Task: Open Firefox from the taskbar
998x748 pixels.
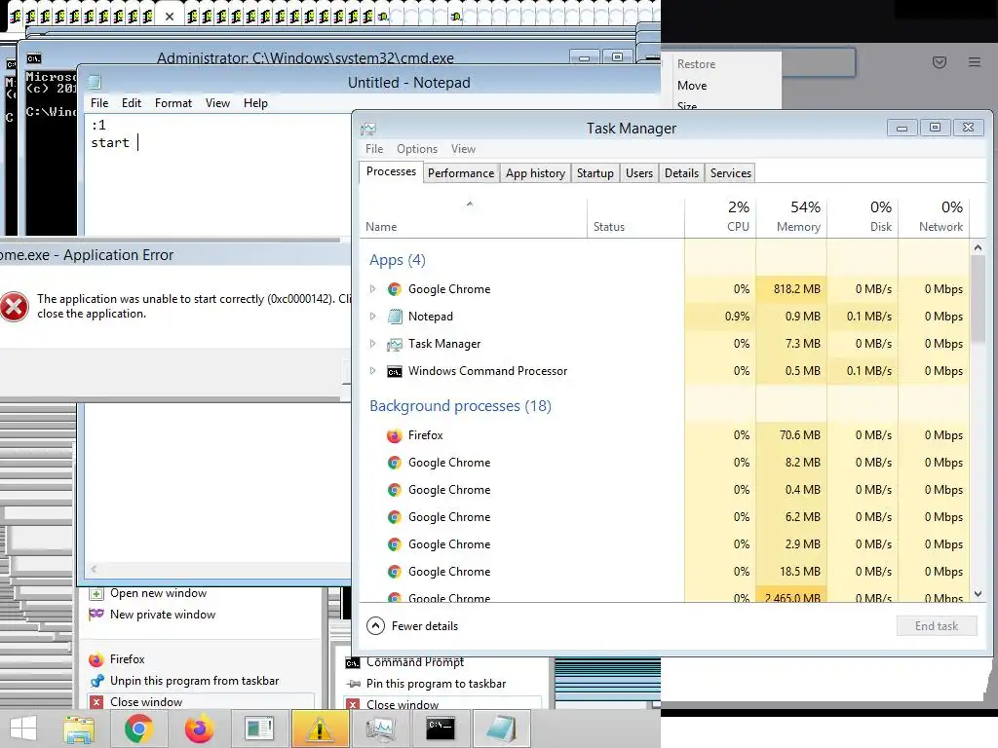Action: pyautogui.click(x=199, y=729)
